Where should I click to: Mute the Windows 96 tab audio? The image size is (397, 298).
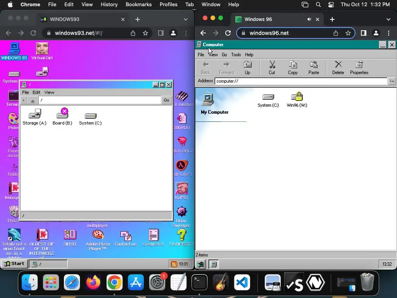(309, 19)
